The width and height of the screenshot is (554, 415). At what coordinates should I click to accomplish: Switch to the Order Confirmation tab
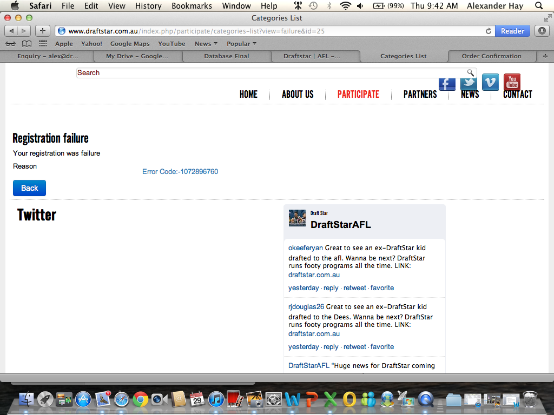pos(491,56)
